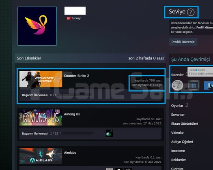213x170 pixels.
Task: Click the level 7 circle badge
Action: [191, 12]
